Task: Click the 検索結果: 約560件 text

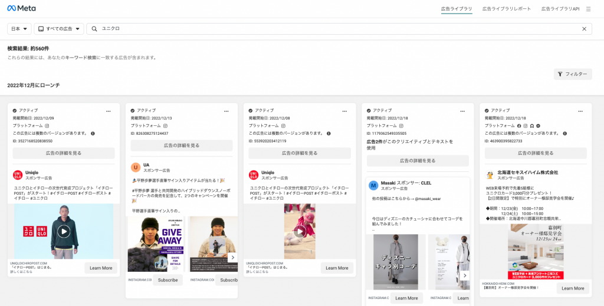Action: (x=28, y=48)
